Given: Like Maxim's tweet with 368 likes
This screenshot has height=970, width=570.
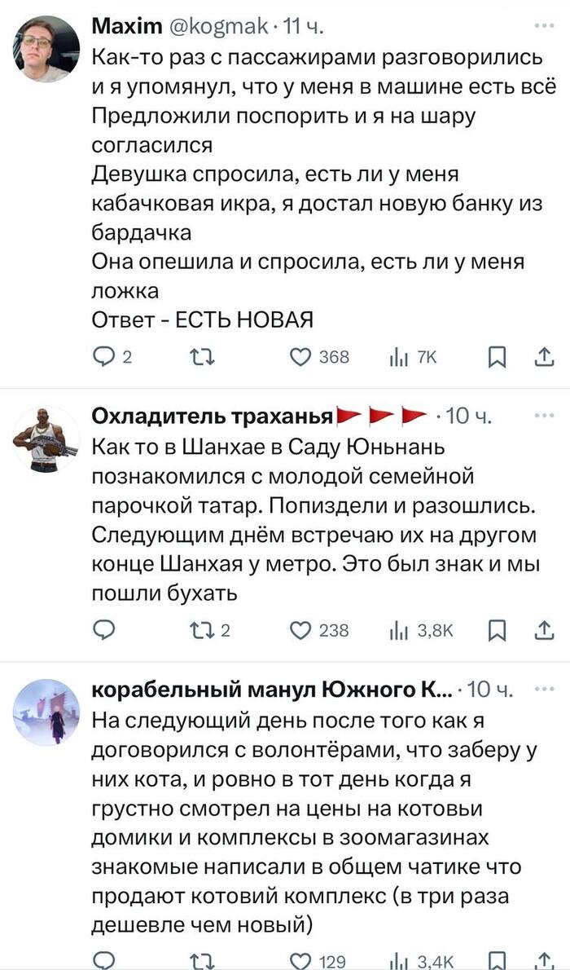Looking at the screenshot, I should (301, 356).
